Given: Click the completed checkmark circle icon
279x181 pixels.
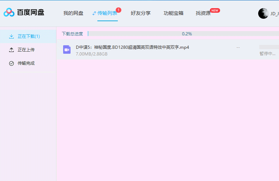Looking at the screenshot, I should (x=11, y=63).
